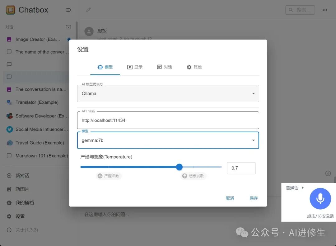
Task: Open the three-dots more options menu
Action: [x=324, y=10]
